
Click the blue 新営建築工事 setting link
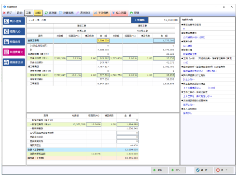pos(190,54)
